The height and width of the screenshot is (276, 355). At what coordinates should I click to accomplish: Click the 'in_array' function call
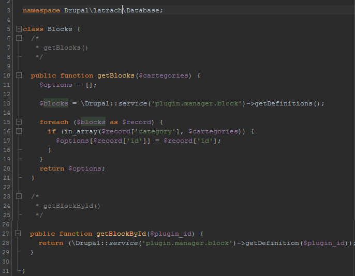click(81, 131)
